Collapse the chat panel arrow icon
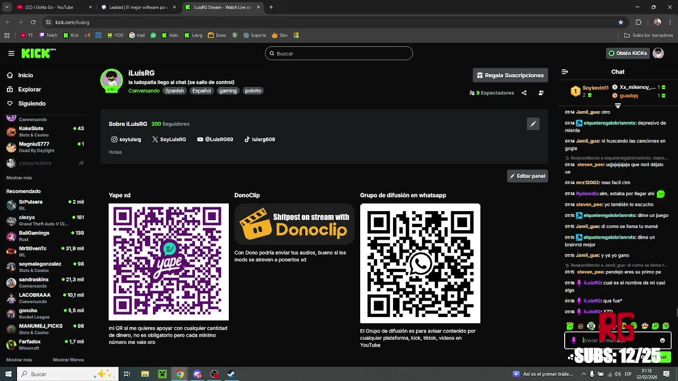Screen dimensions: 678x381 [565, 71]
